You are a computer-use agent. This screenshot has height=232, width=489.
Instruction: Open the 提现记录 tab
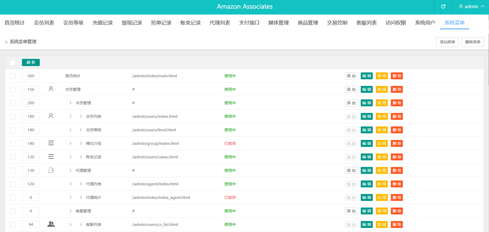coord(132,23)
